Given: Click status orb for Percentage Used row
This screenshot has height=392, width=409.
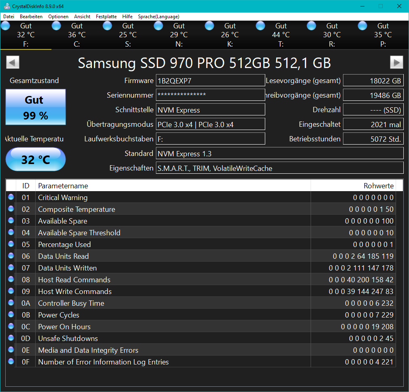Looking at the screenshot, I should click(x=11, y=244).
